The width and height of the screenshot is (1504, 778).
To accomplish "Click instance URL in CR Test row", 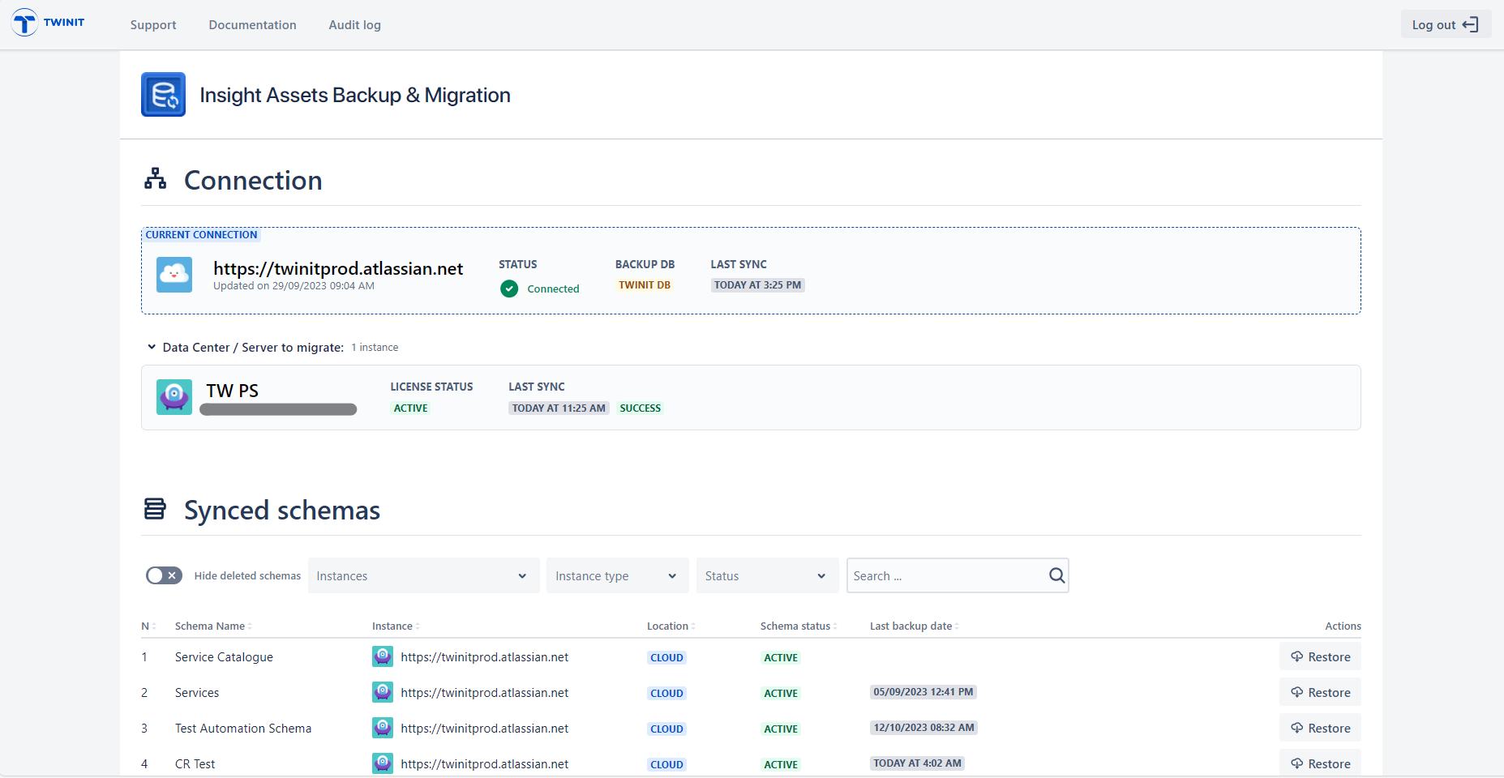I will [484, 764].
